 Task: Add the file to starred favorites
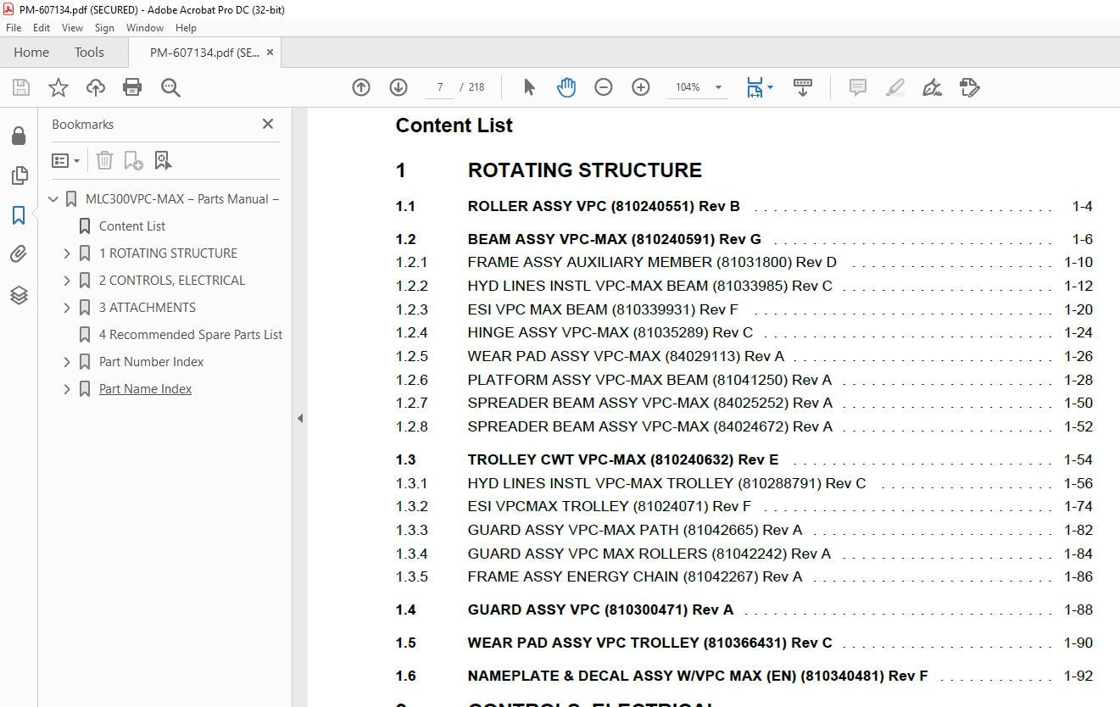click(x=59, y=87)
